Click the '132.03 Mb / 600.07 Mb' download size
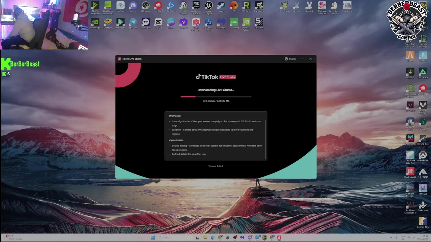 (216, 101)
